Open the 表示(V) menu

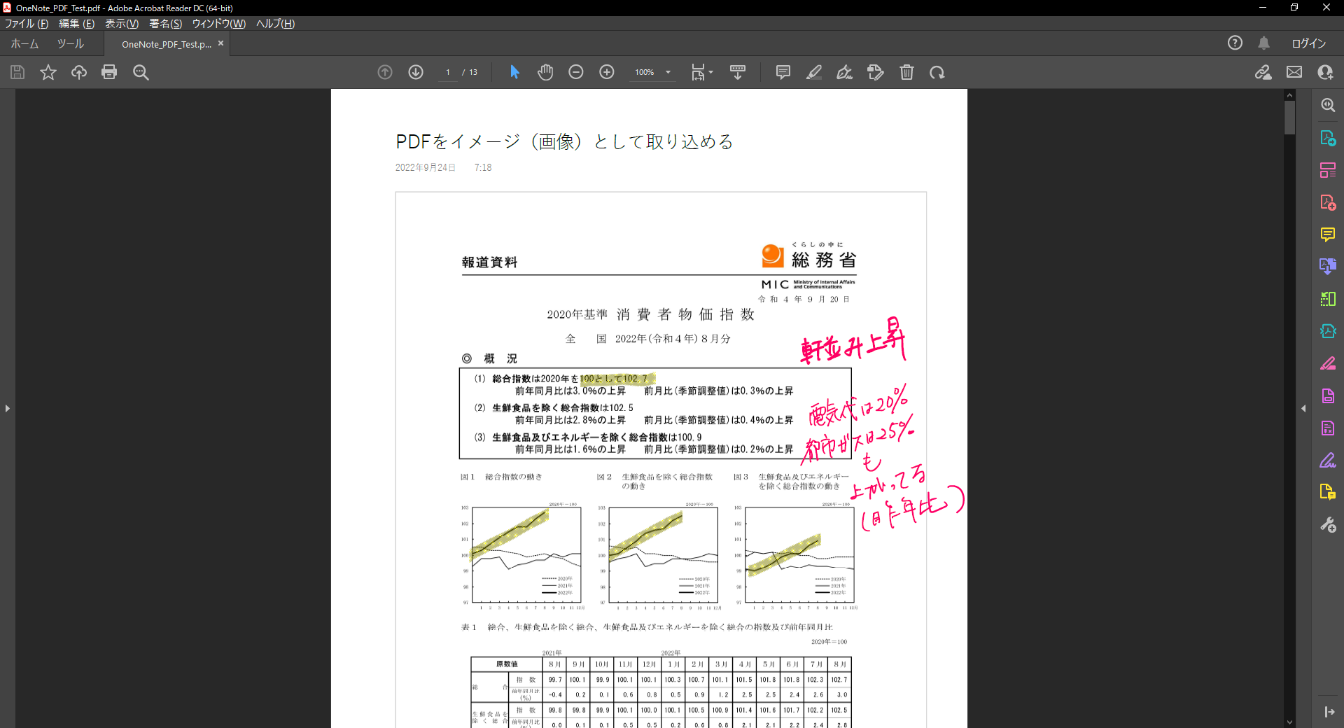(122, 23)
